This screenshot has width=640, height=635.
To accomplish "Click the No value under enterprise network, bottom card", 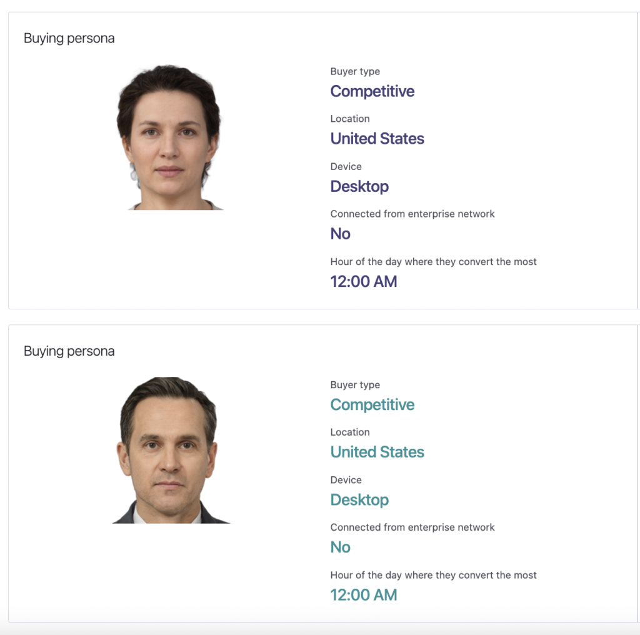I will (x=340, y=547).
